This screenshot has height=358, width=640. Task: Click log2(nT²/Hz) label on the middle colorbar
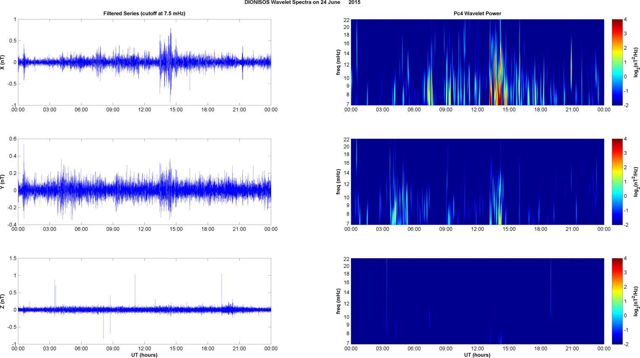pyautogui.click(x=636, y=182)
